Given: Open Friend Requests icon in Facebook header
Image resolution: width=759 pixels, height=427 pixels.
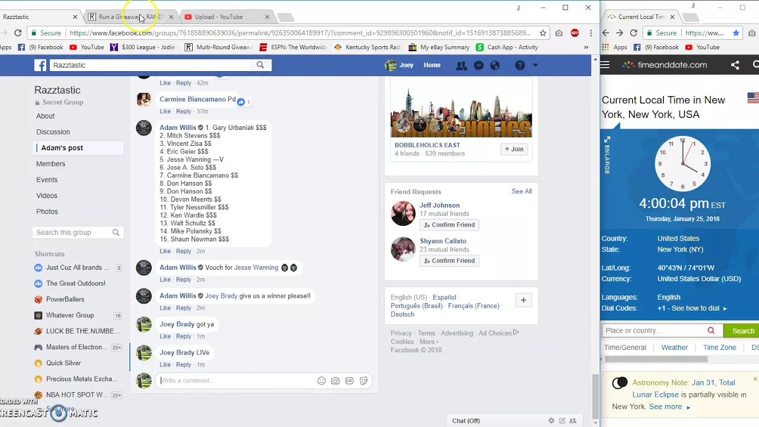Looking at the screenshot, I should pos(461,65).
